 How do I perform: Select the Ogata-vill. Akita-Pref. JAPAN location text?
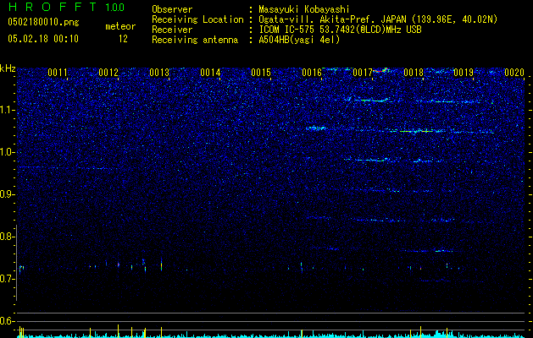pyautogui.click(x=378, y=19)
